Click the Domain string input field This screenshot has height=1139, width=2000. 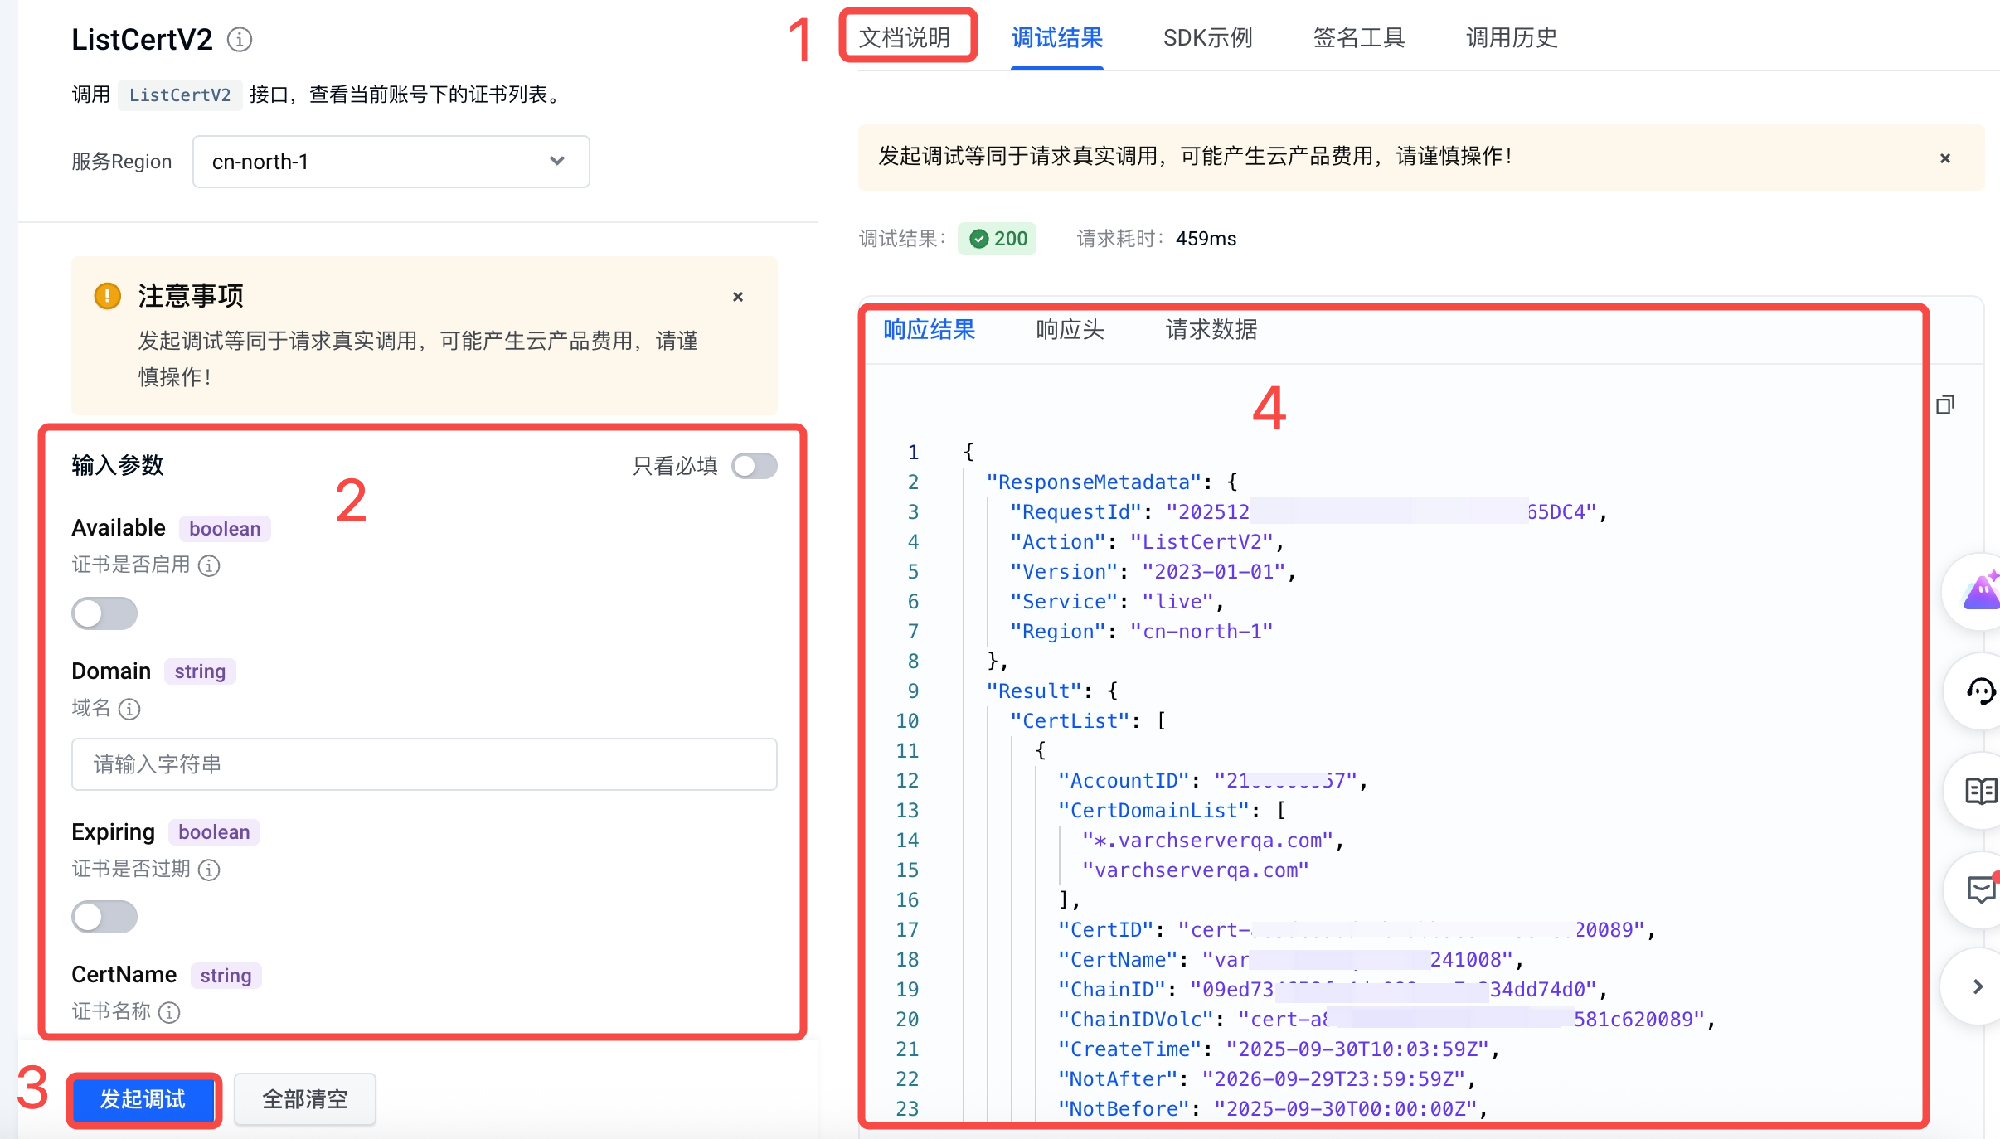point(424,764)
